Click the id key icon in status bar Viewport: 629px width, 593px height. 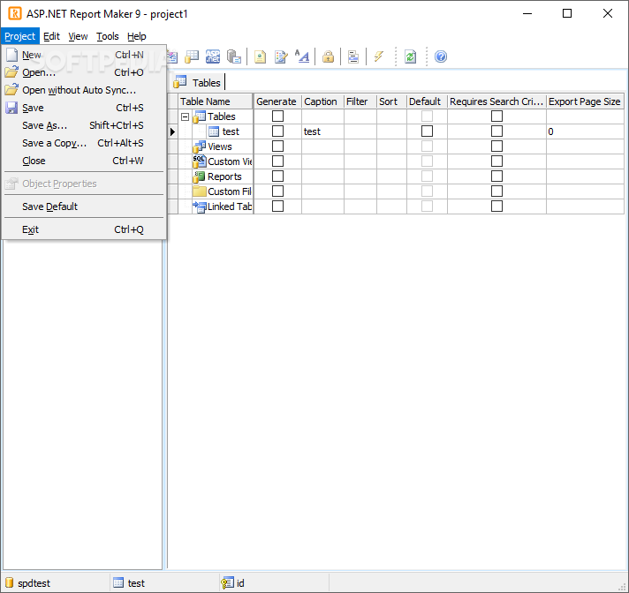[227, 583]
